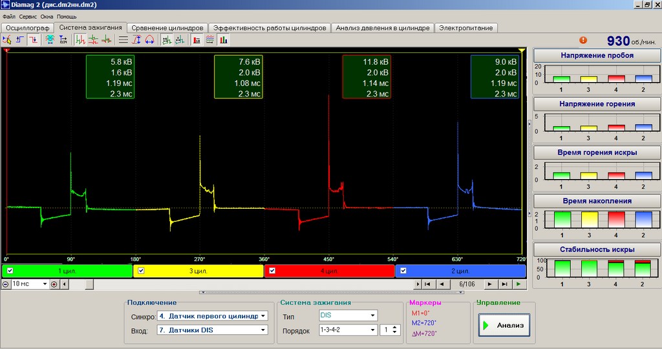
Task: Uncheck cylinder 4 visibility checkbox
Action: (x=272, y=271)
